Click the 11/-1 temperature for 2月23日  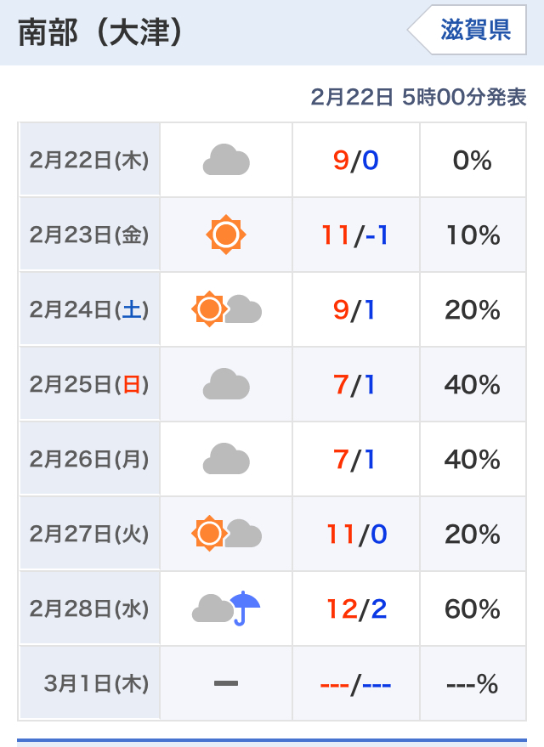[355, 235]
